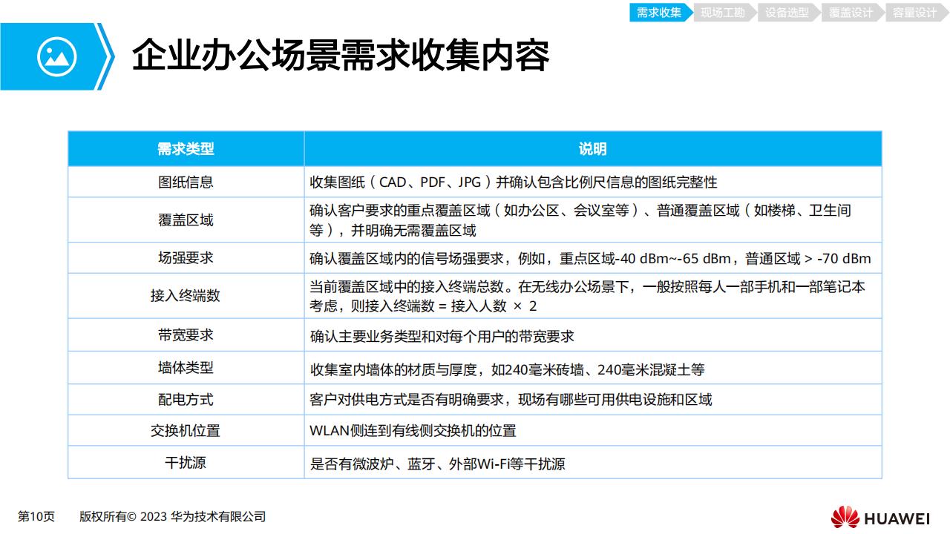Click the slide title 企业办公场景需求收集内容
The height and width of the screenshot is (534, 950).
pos(340,56)
